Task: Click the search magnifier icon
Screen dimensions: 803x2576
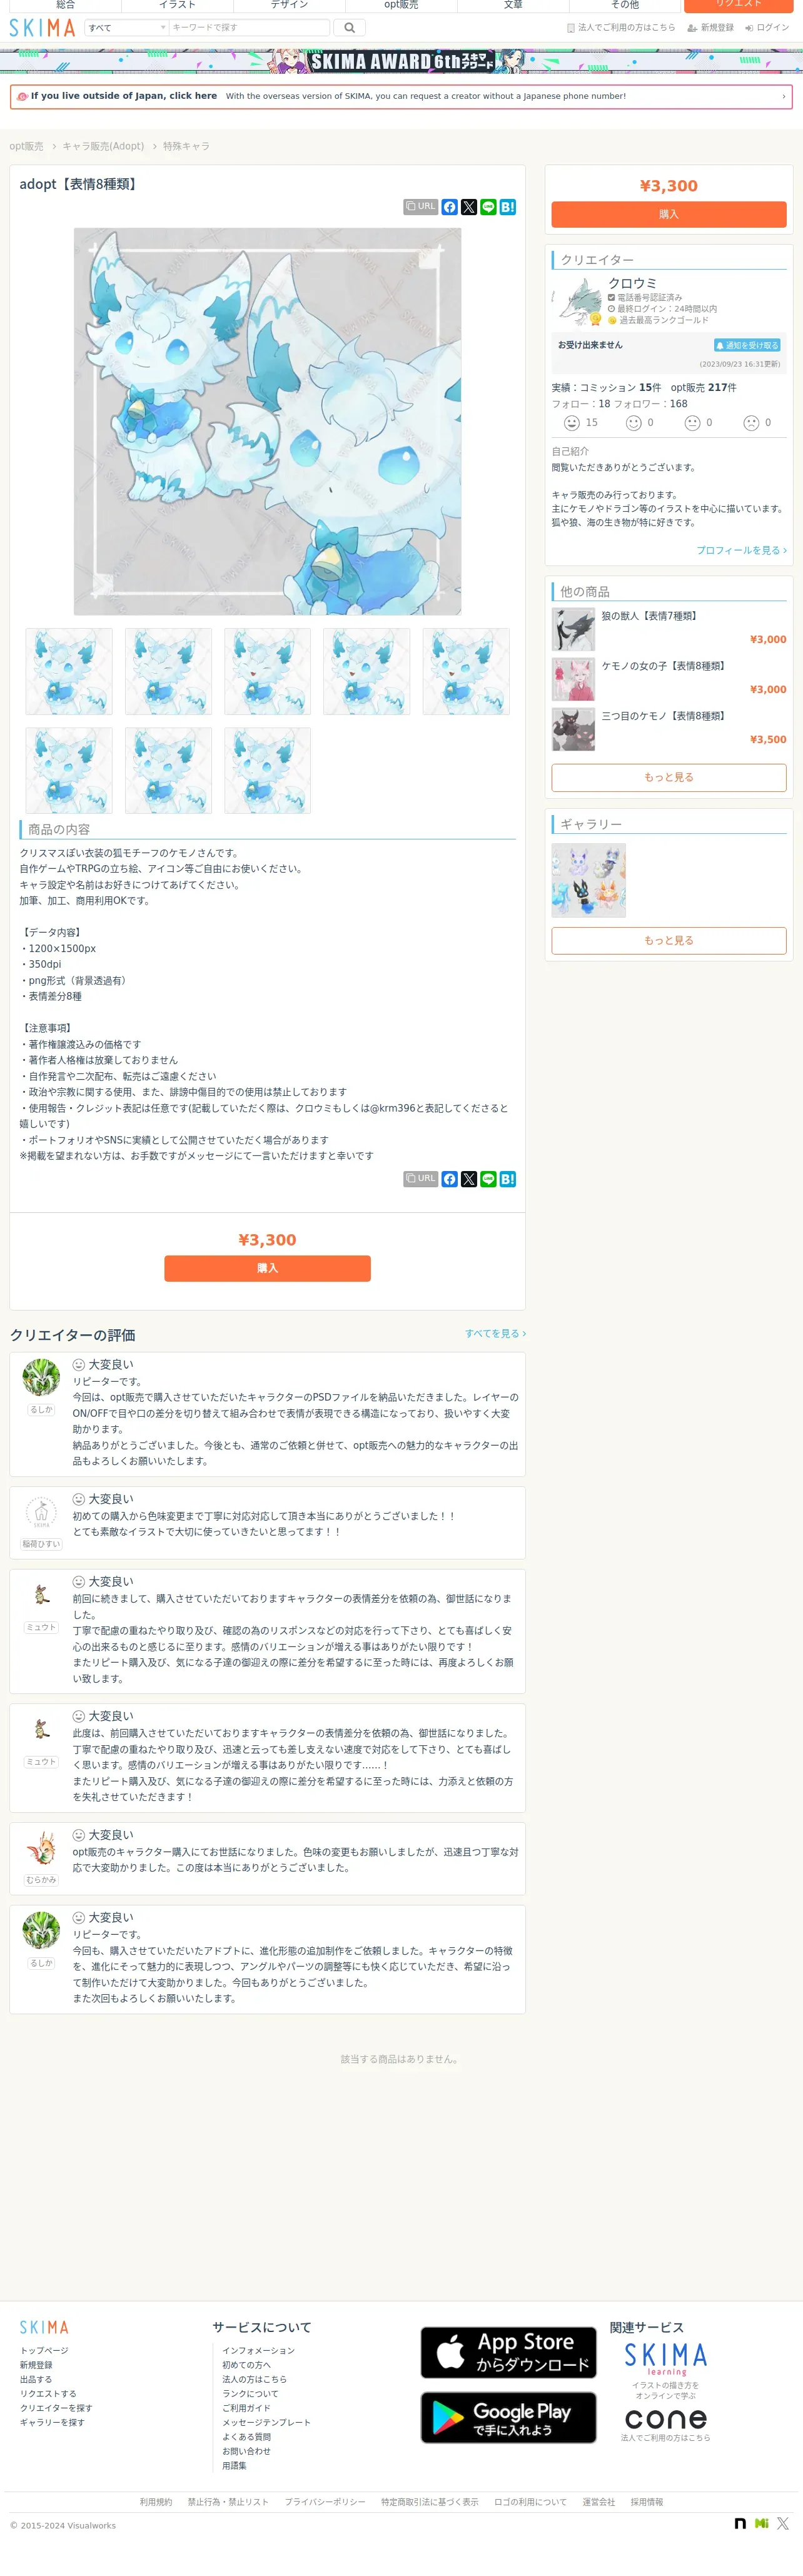Action: tap(349, 28)
